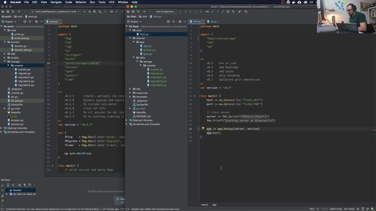Image resolution: width=376 pixels, height=211 pixels.
Task: Open the run configuration dropdown in prohx window
Action: point(56,12)
